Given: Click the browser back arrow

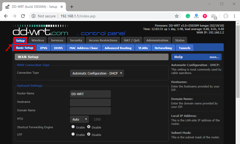Looking at the screenshot, I should 6,16.
